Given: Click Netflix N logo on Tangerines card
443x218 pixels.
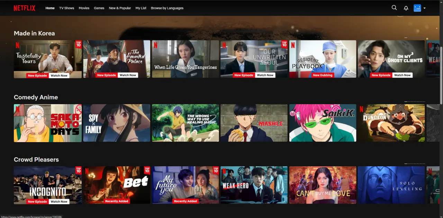Looking at the screenshot, I should [x=156, y=45].
